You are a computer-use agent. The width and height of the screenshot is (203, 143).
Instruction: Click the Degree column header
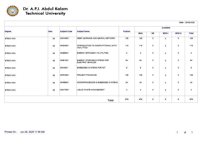pos(8,31)
